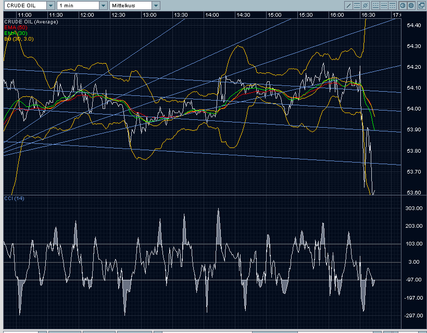Click the 15:00 time axis label
Image resolution: width=427 pixels, height=333 pixels.
coord(274,15)
